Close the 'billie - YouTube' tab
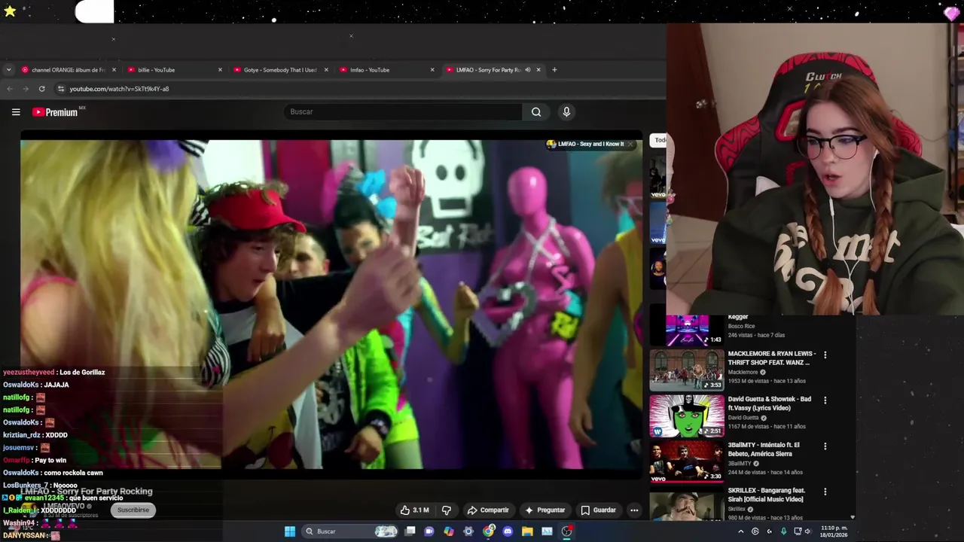964x542 pixels. point(220,70)
